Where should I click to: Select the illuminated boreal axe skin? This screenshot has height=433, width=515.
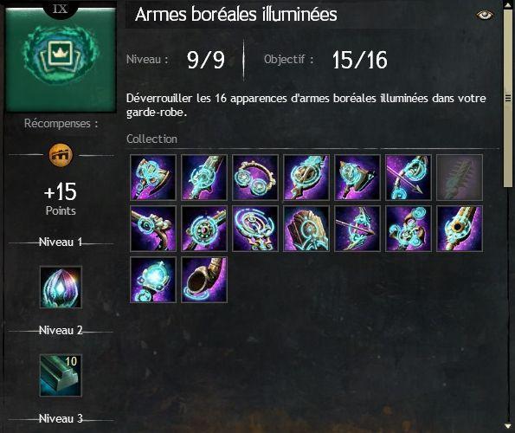(x=153, y=178)
